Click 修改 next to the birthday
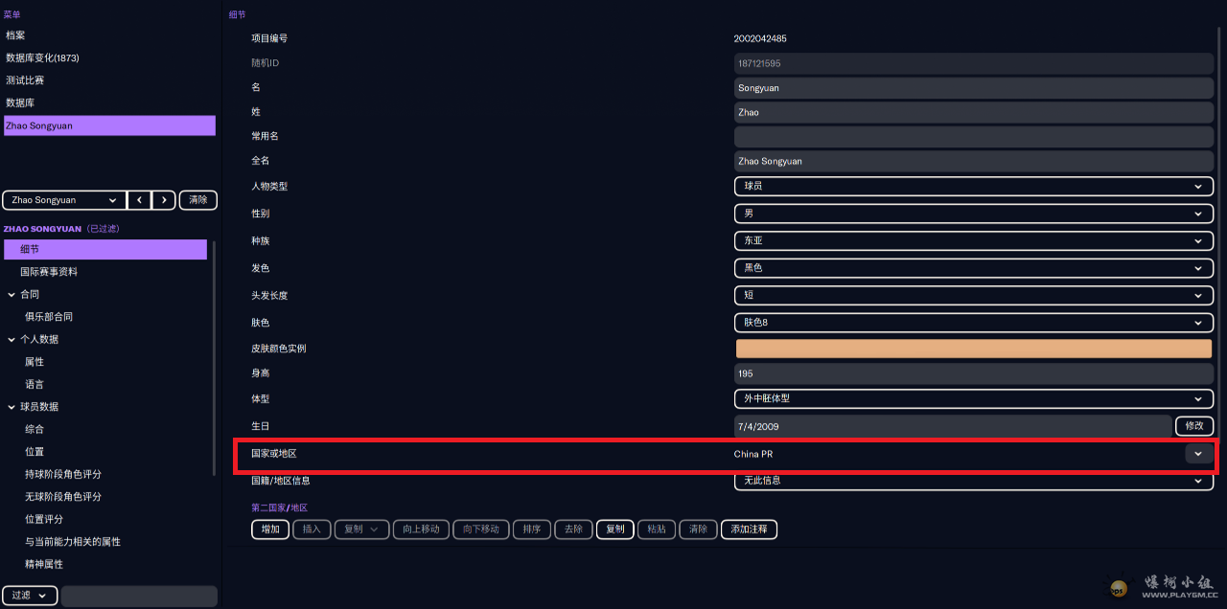Screen dimensions: 1227x609 [1194, 426]
